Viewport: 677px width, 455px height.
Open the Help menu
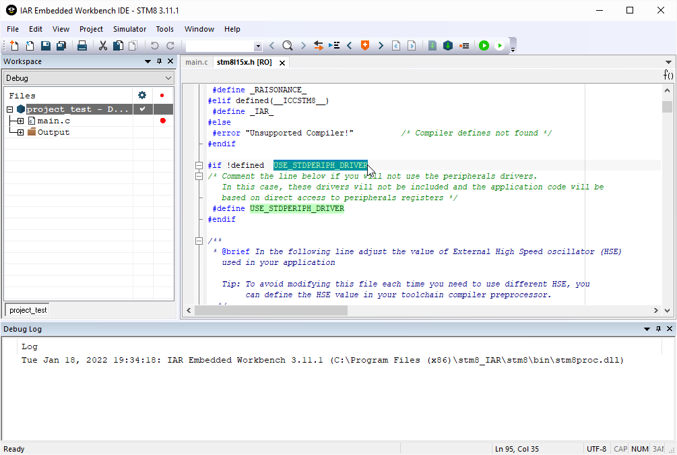(x=232, y=29)
